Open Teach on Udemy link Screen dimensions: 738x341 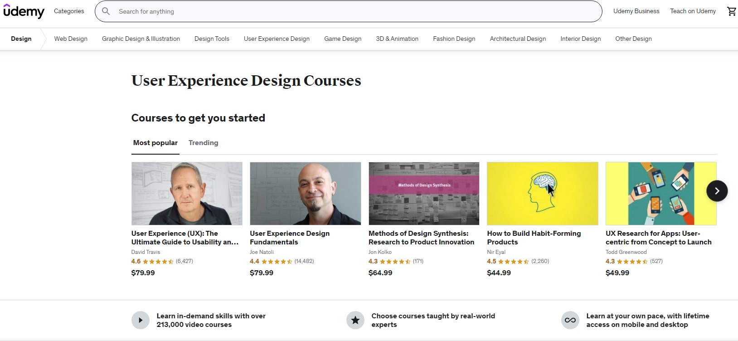pyautogui.click(x=693, y=11)
